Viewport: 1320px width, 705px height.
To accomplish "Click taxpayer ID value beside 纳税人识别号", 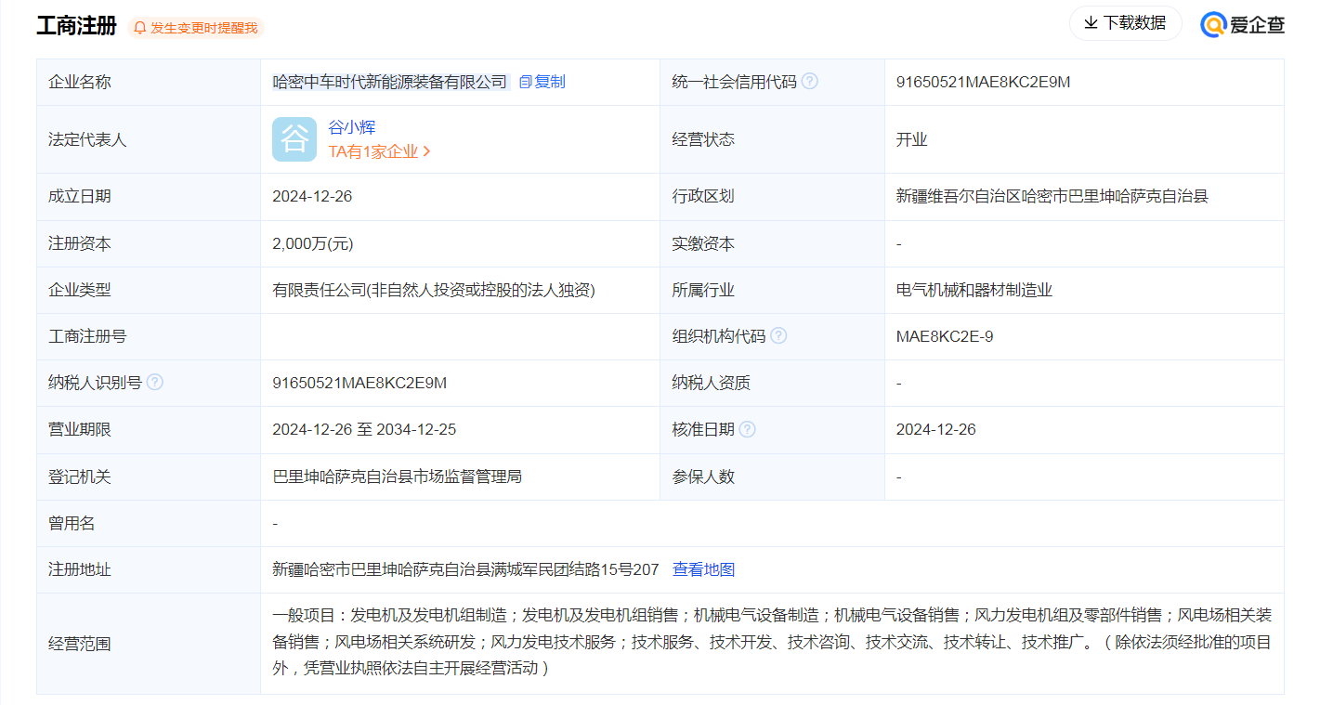I will (x=359, y=383).
